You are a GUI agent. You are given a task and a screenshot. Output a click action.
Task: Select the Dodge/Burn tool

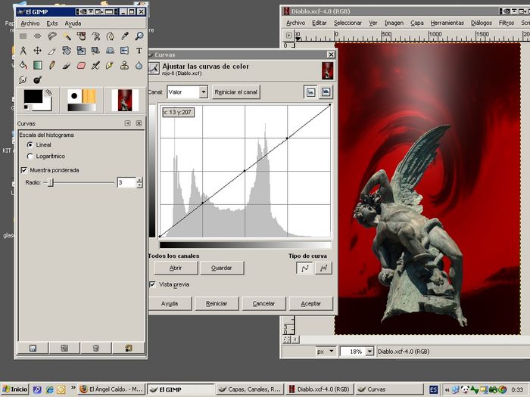[38, 79]
